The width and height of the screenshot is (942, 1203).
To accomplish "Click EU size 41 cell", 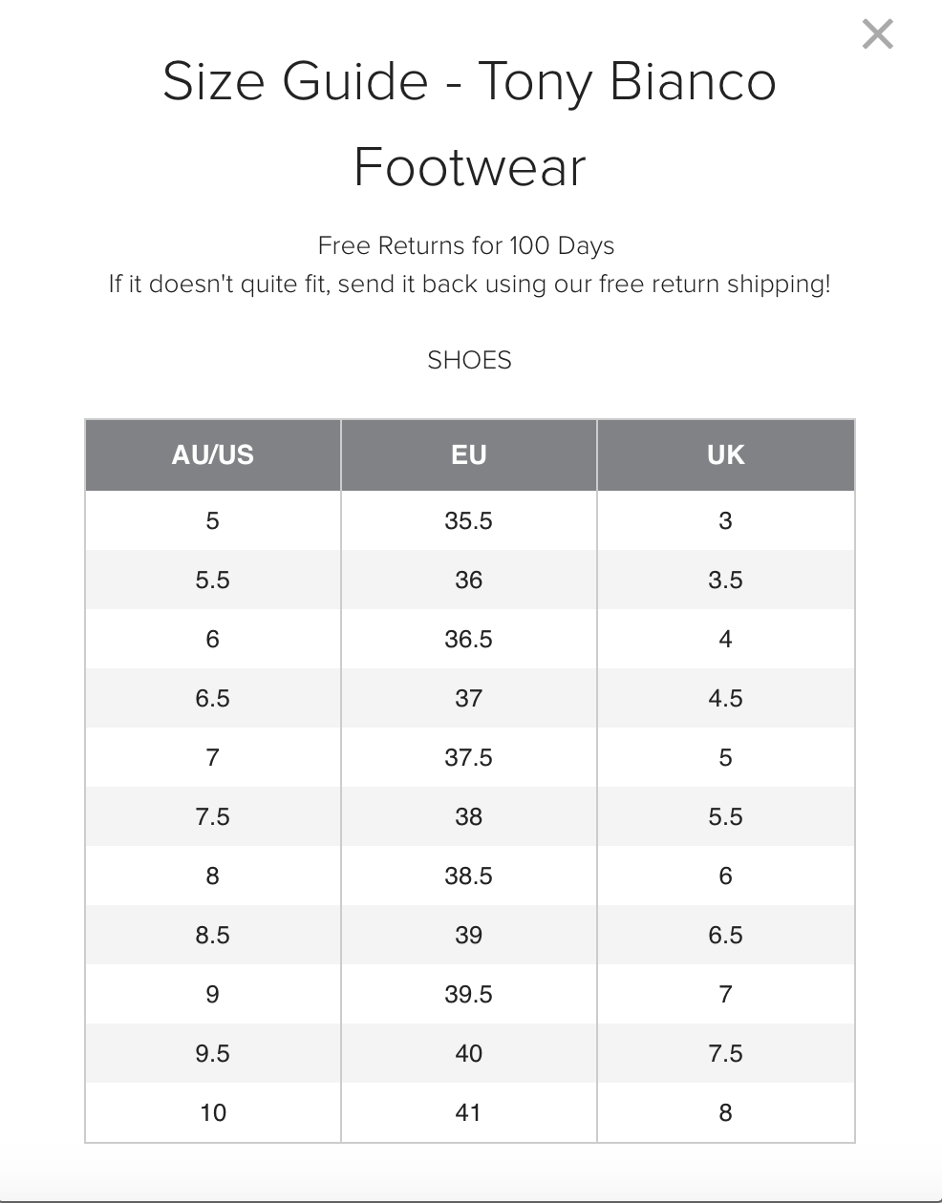I will (x=469, y=1112).
